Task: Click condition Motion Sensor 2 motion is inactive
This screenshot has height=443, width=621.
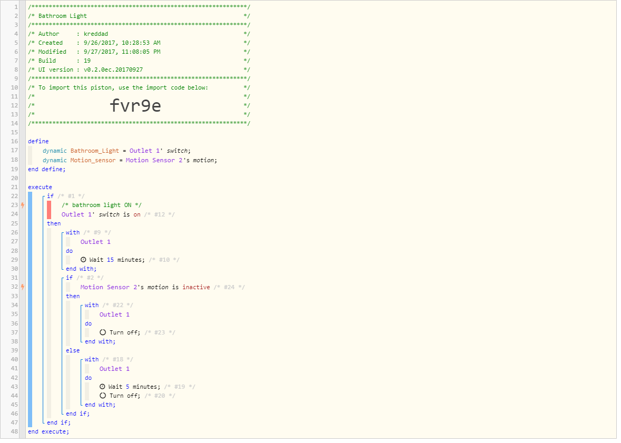Action: [x=145, y=288]
